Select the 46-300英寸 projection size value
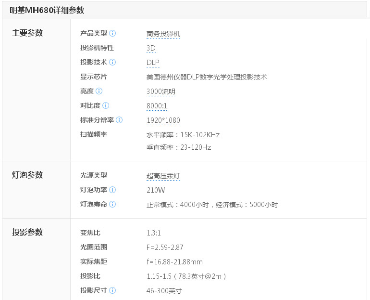 coord(164,291)
